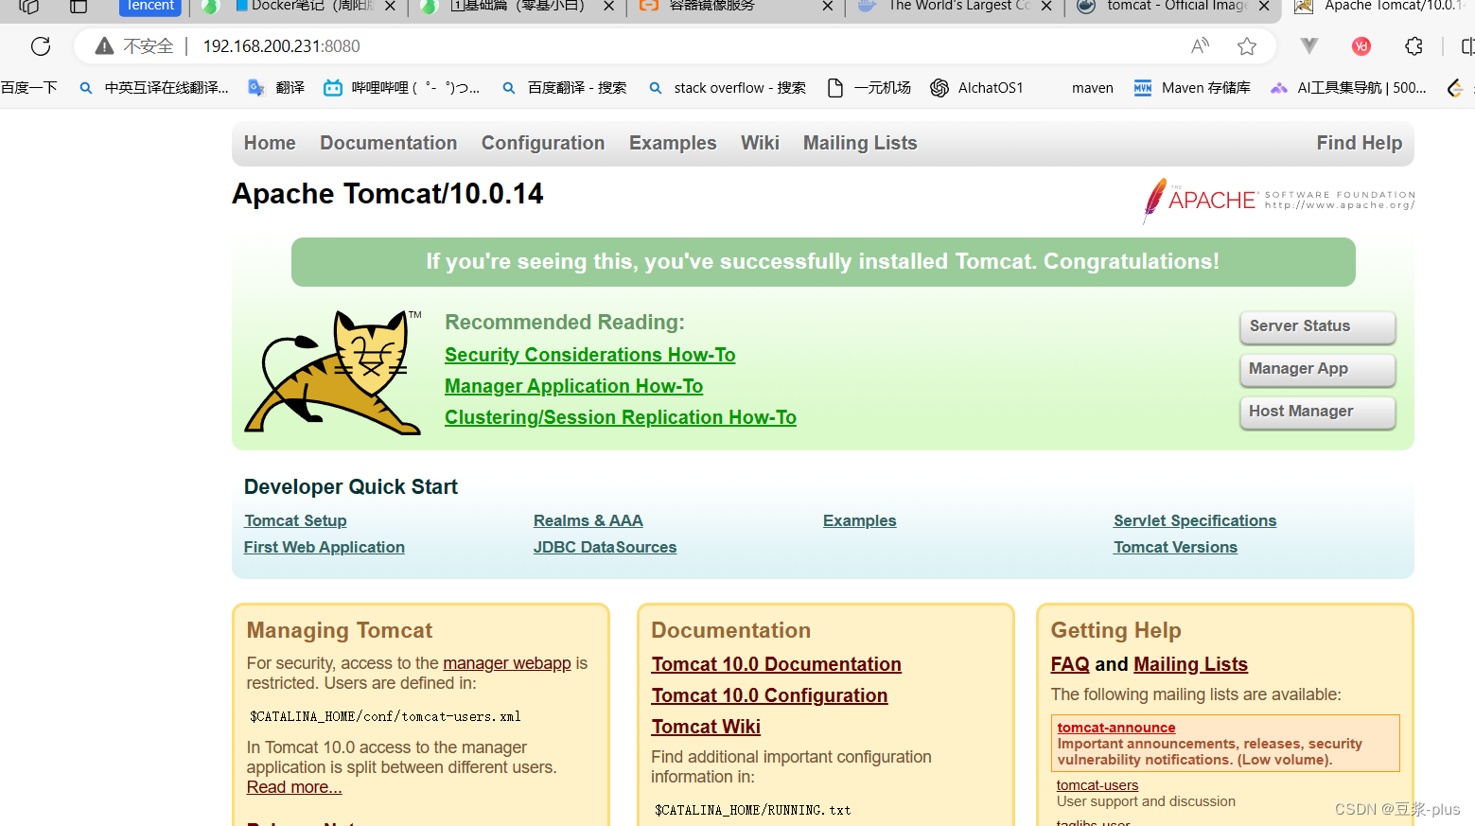Open the Tomcat Versions link

(x=1175, y=547)
